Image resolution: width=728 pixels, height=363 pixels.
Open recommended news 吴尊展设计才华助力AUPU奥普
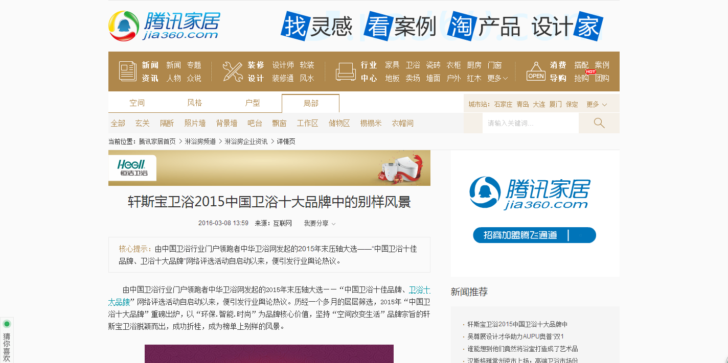(x=515, y=336)
